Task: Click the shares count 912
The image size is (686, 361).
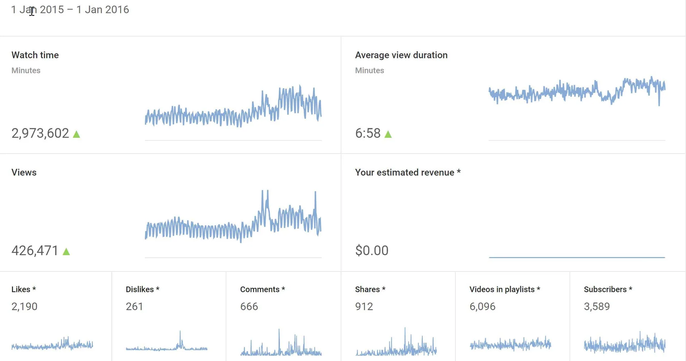Action: (364, 306)
